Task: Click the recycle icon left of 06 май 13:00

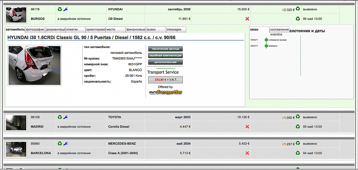Action: click(x=298, y=19)
